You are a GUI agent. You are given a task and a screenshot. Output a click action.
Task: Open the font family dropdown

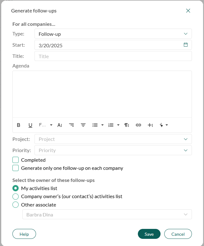(46, 125)
